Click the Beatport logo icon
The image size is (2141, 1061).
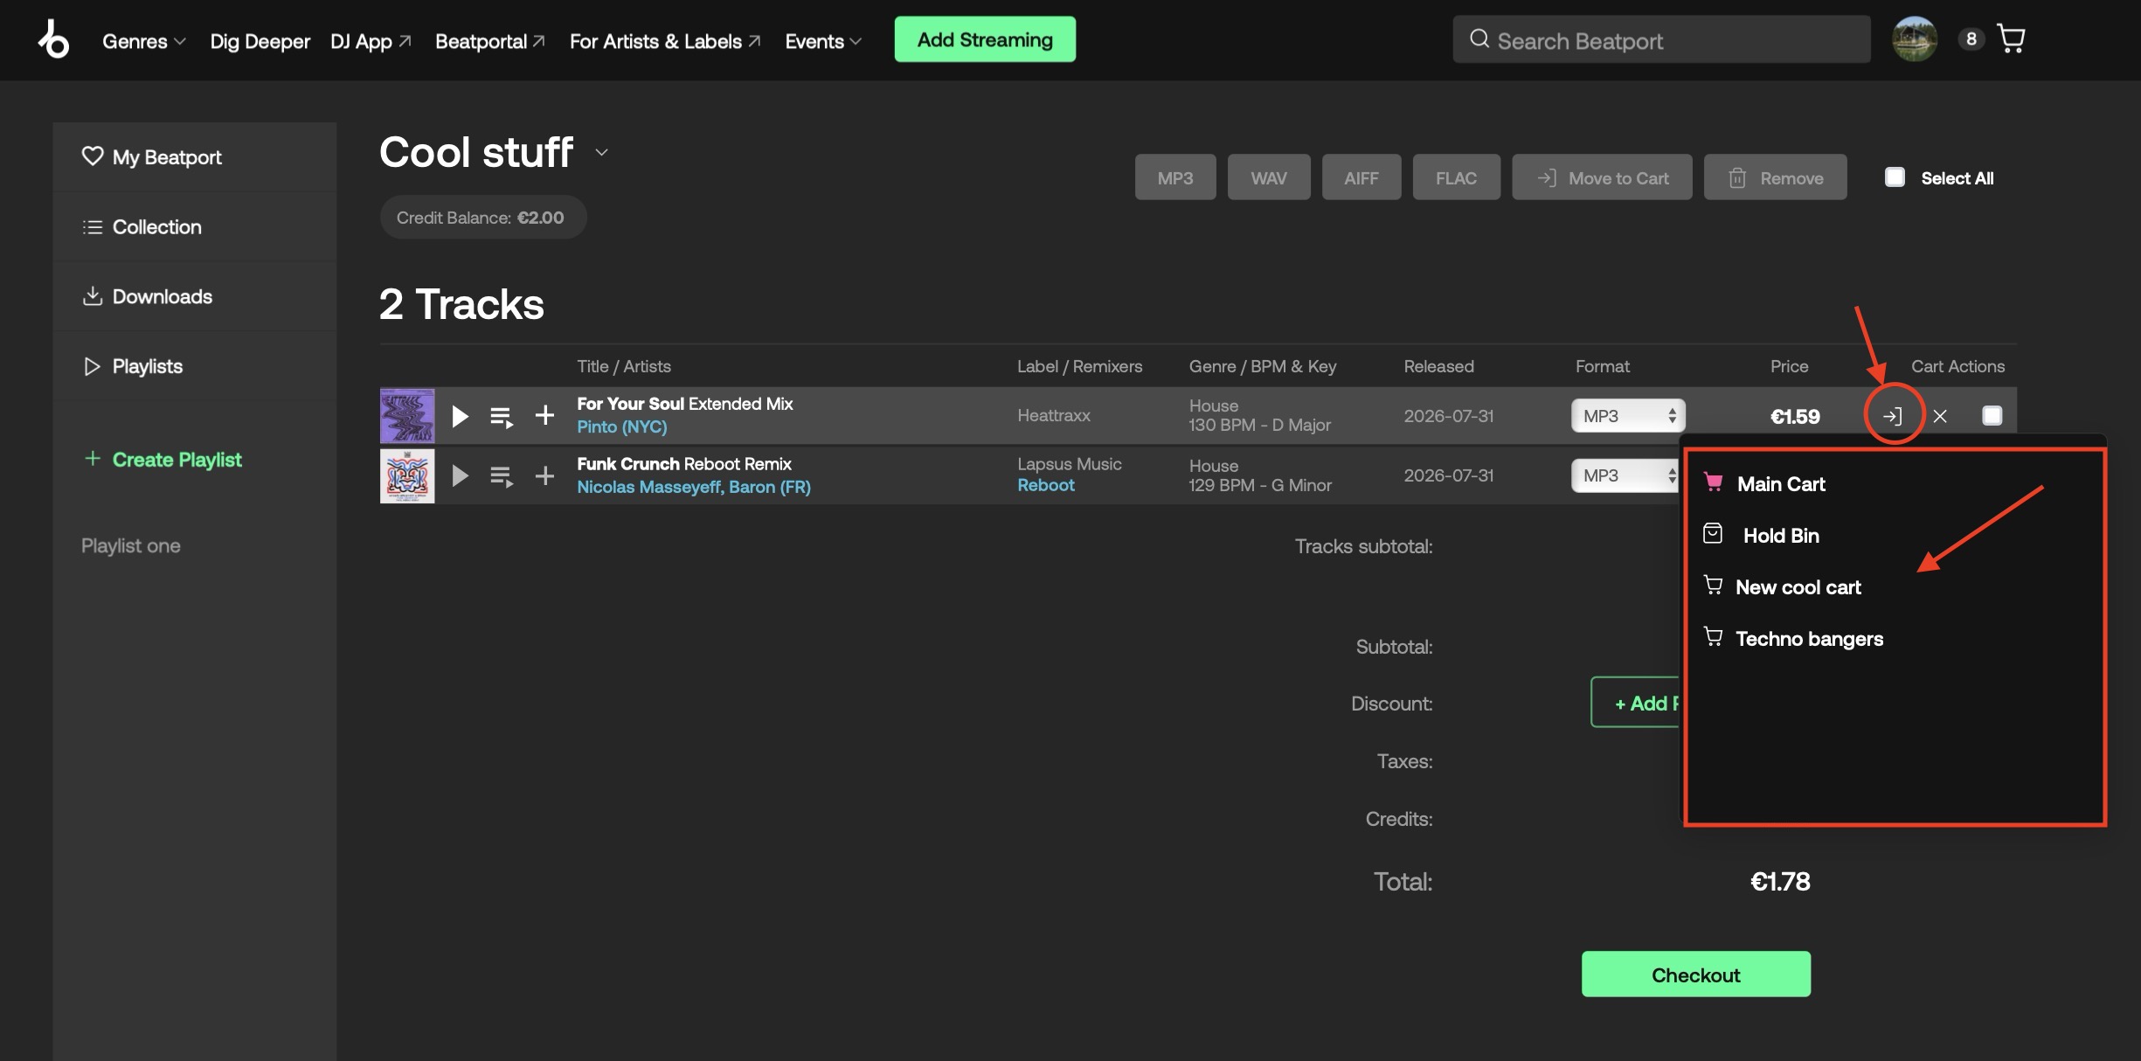(x=53, y=39)
